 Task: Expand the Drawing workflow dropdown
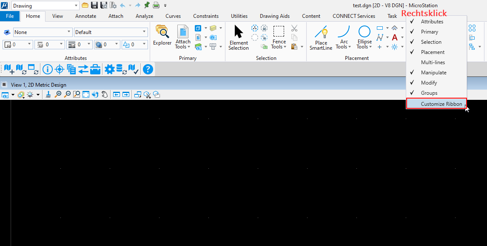tap(76, 6)
